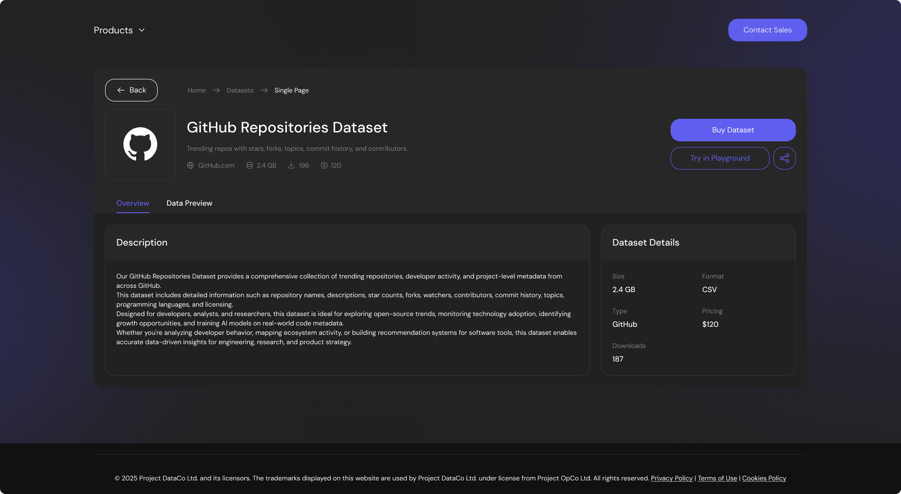Click the download count icon

coord(291,165)
